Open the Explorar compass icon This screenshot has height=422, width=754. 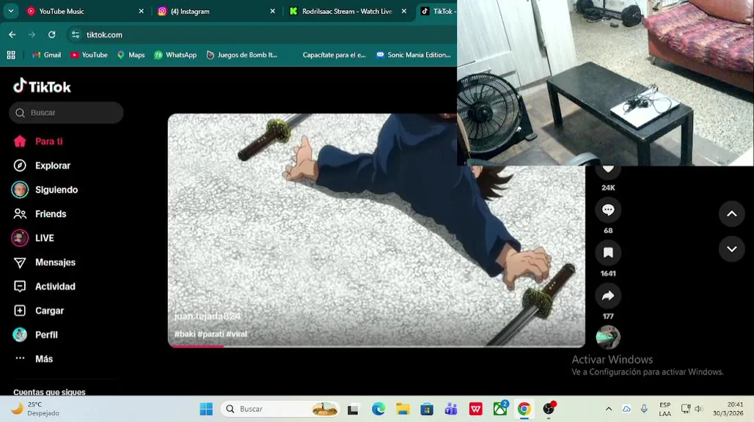20,165
